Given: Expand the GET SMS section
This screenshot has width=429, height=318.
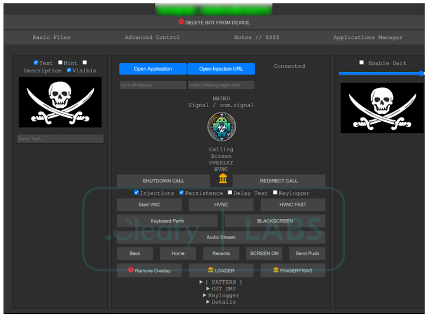Looking at the screenshot, I should pyautogui.click(x=221, y=289).
